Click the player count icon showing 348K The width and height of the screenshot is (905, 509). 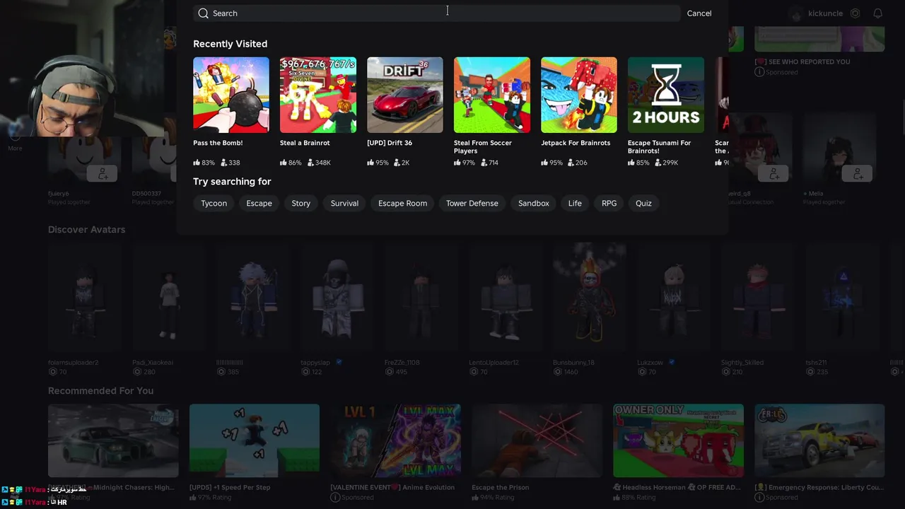(311, 163)
